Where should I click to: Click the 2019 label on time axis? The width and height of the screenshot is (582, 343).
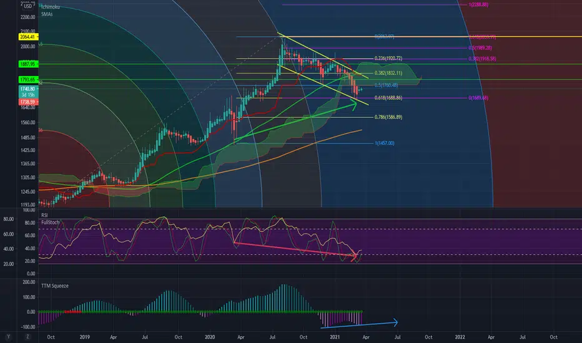click(x=85, y=337)
